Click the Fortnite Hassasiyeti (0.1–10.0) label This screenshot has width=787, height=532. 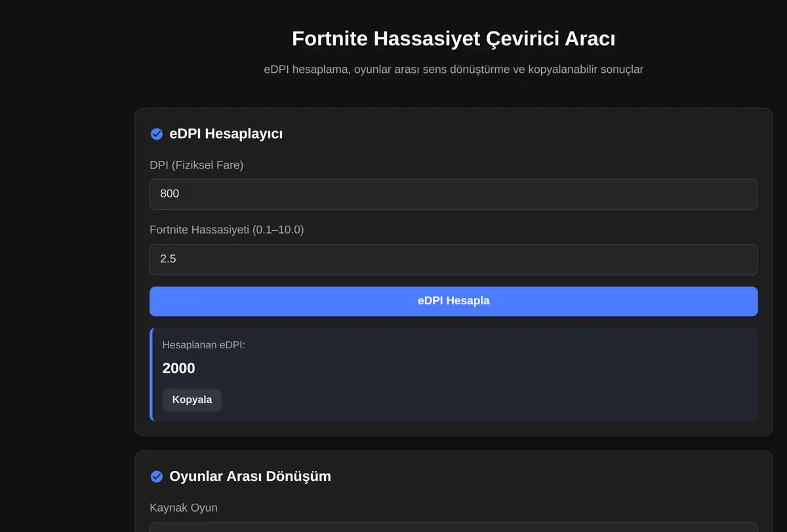tap(227, 230)
